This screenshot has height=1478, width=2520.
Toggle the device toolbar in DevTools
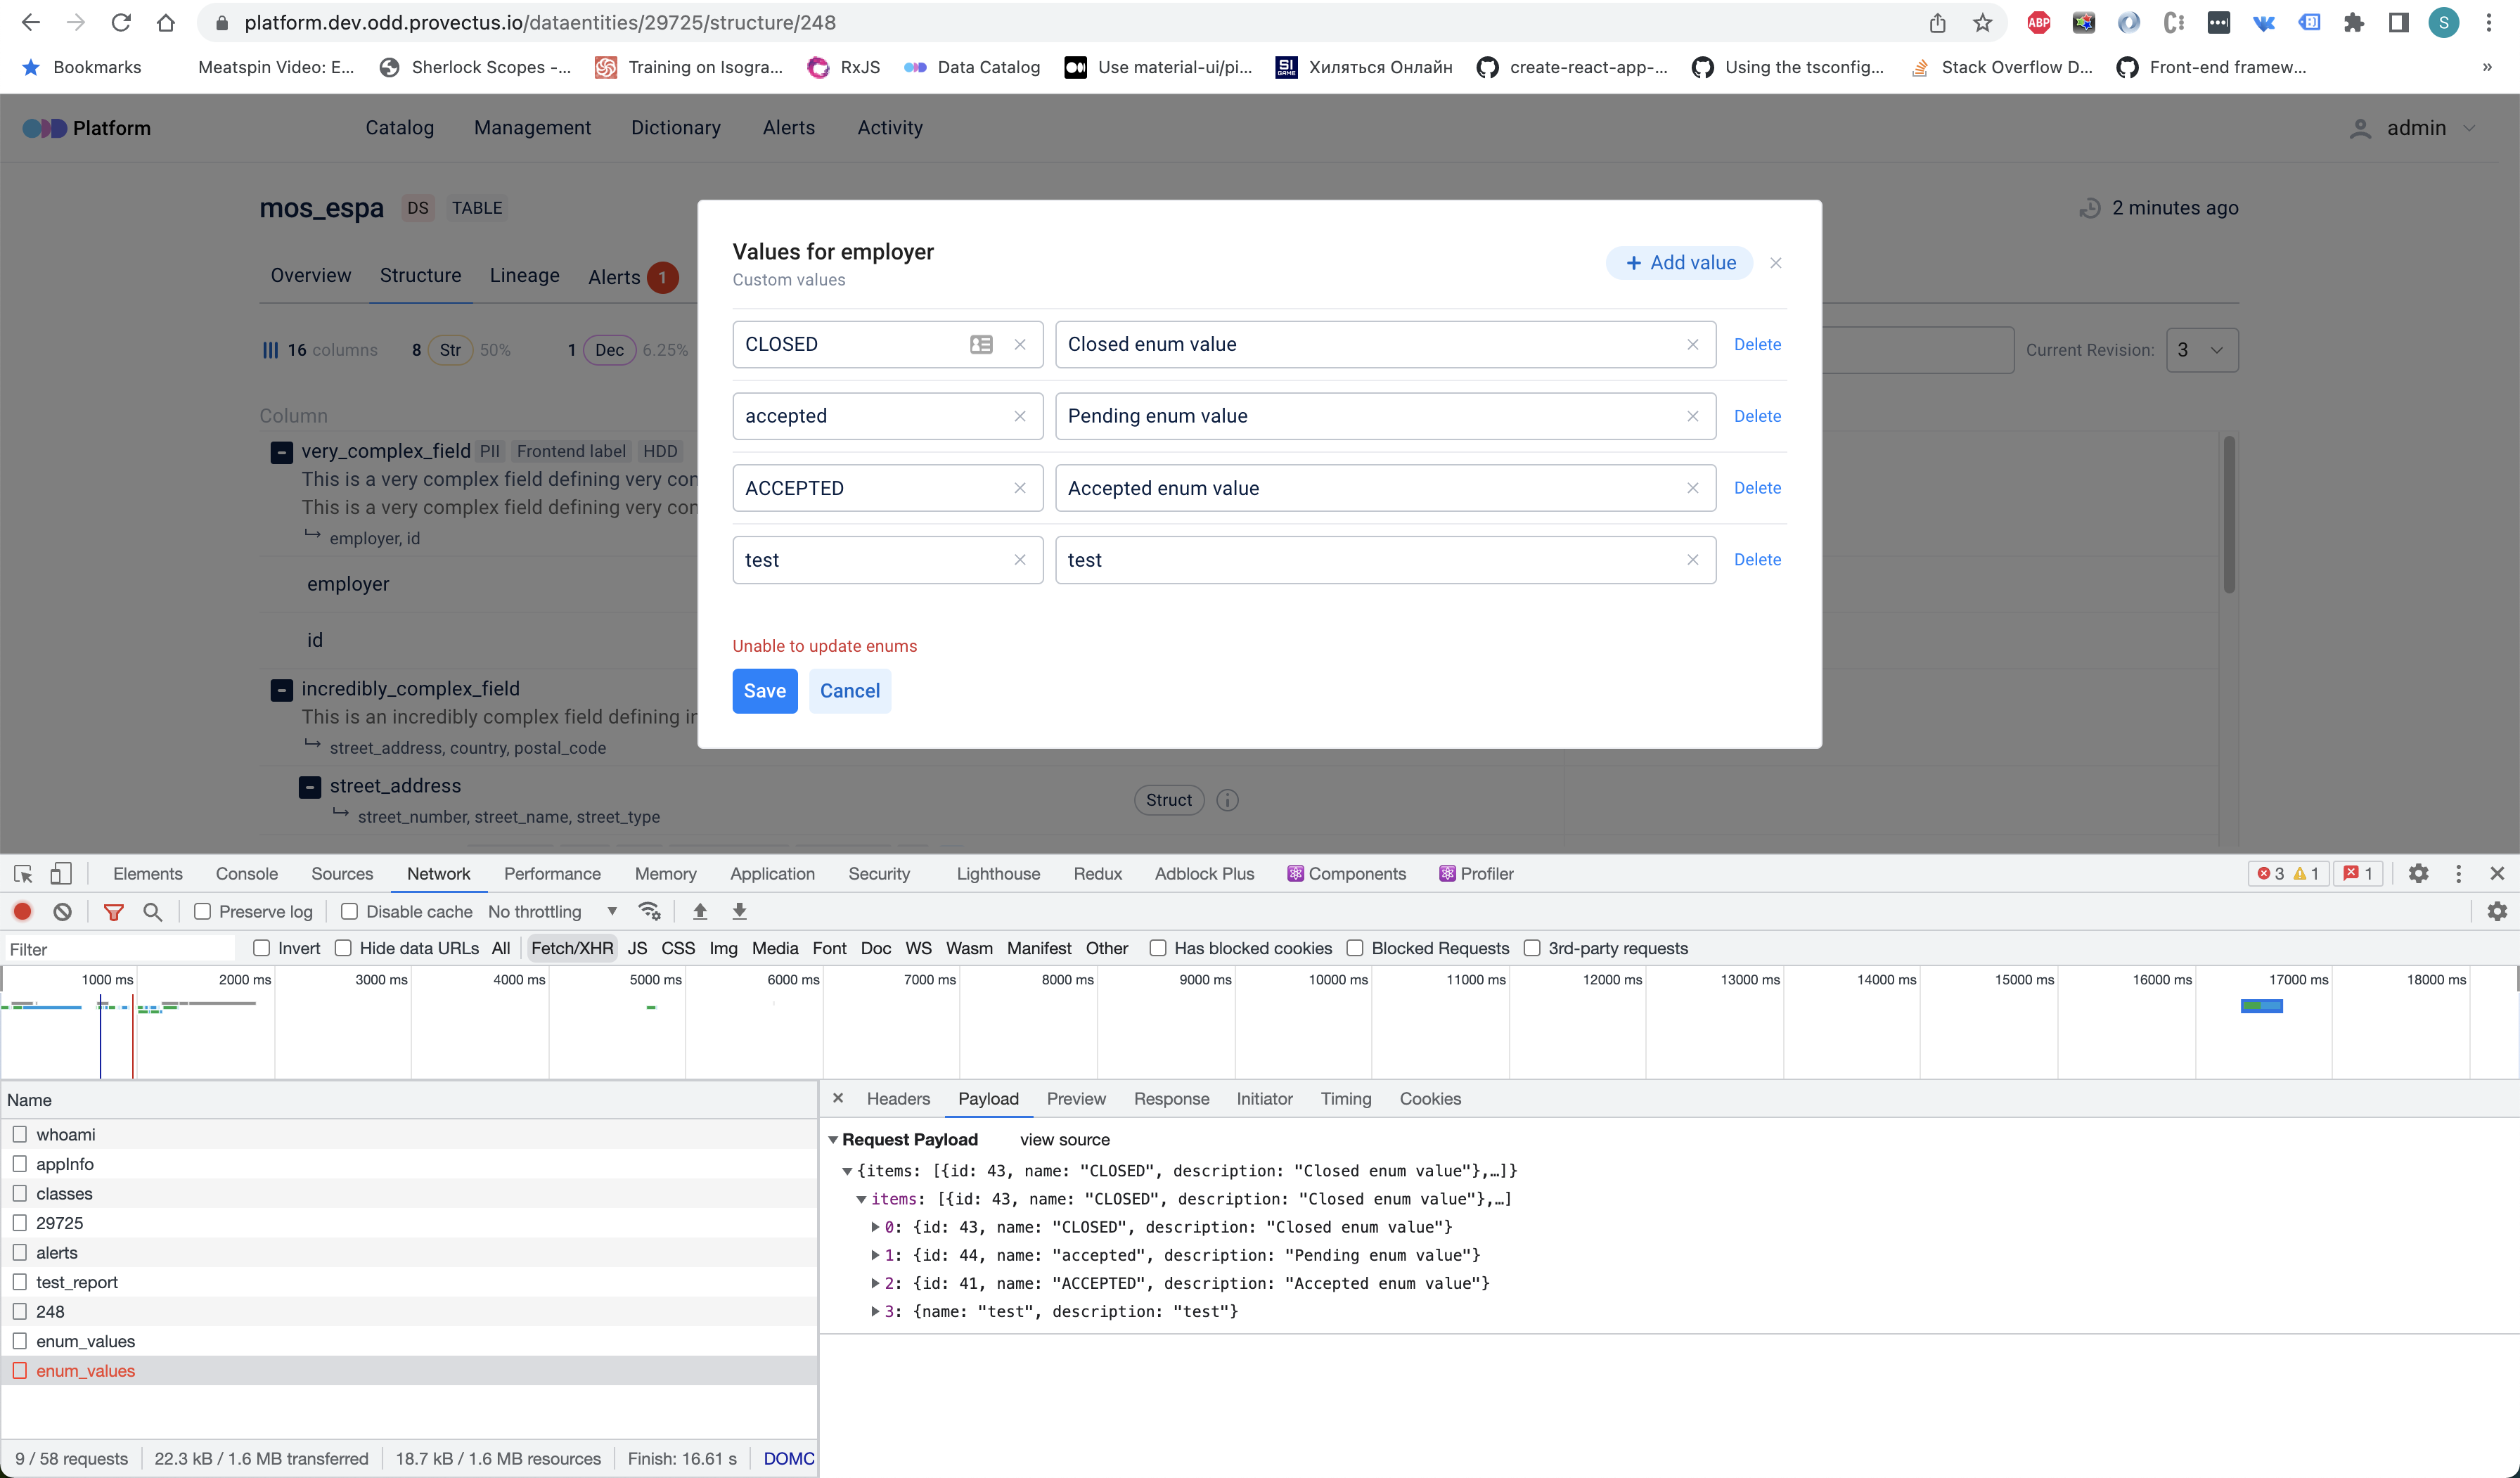[61, 873]
